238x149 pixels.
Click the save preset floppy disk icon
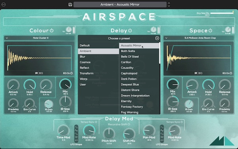(x=70, y=4)
